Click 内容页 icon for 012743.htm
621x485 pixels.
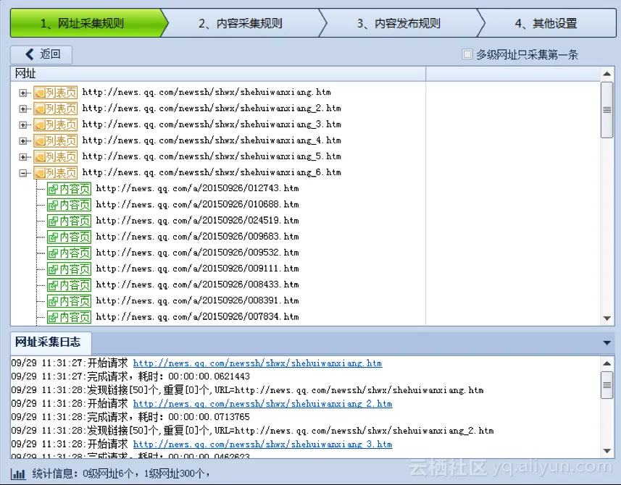(x=70, y=189)
